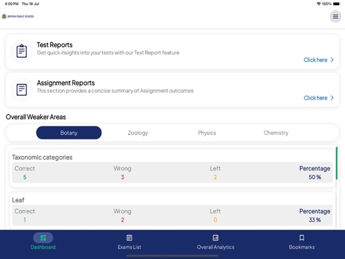
Task: Tap the Wi-Fi status icon
Action: 319,4
